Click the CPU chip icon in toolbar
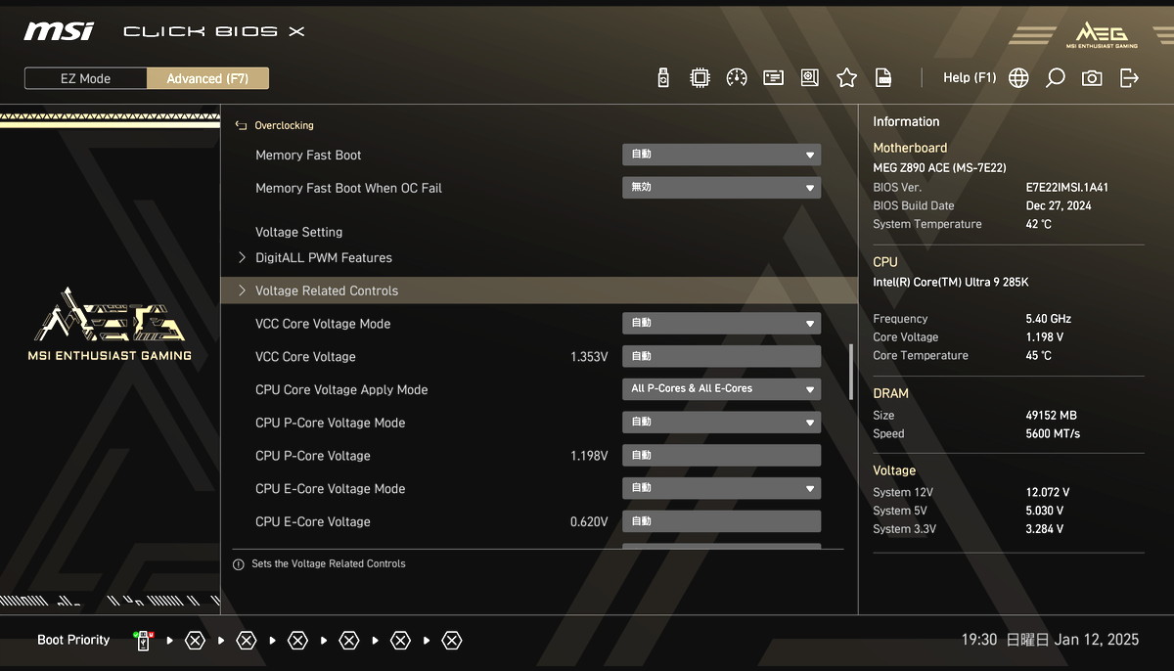This screenshot has height=671, width=1174. click(700, 78)
